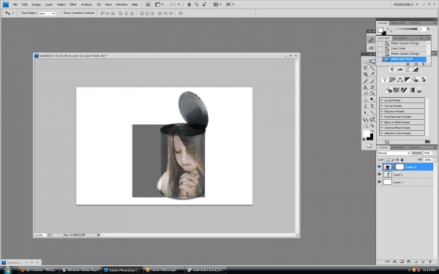Click the layer Fill value field
Viewport: 439px width, 274px height.
pyautogui.click(x=427, y=159)
